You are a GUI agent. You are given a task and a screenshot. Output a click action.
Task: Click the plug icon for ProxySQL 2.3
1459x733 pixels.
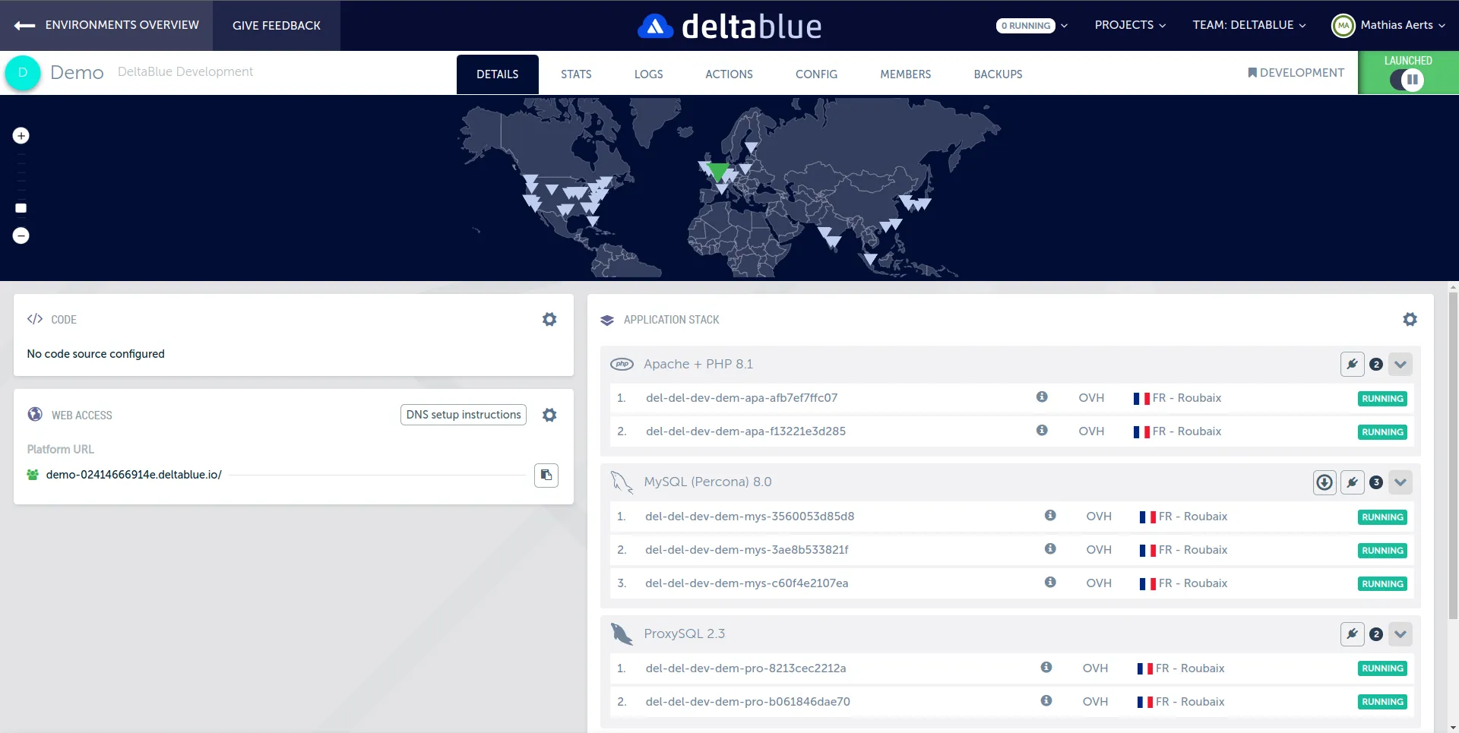(1352, 634)
